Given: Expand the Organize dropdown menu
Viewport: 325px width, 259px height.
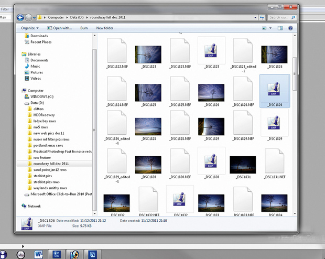Looking at the screenshot, I should [x=30, y=28].
